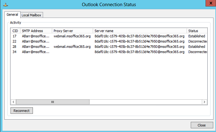Select the row with CID 22
This screenshot has width=216, height=132.
(x=109, y=41)
